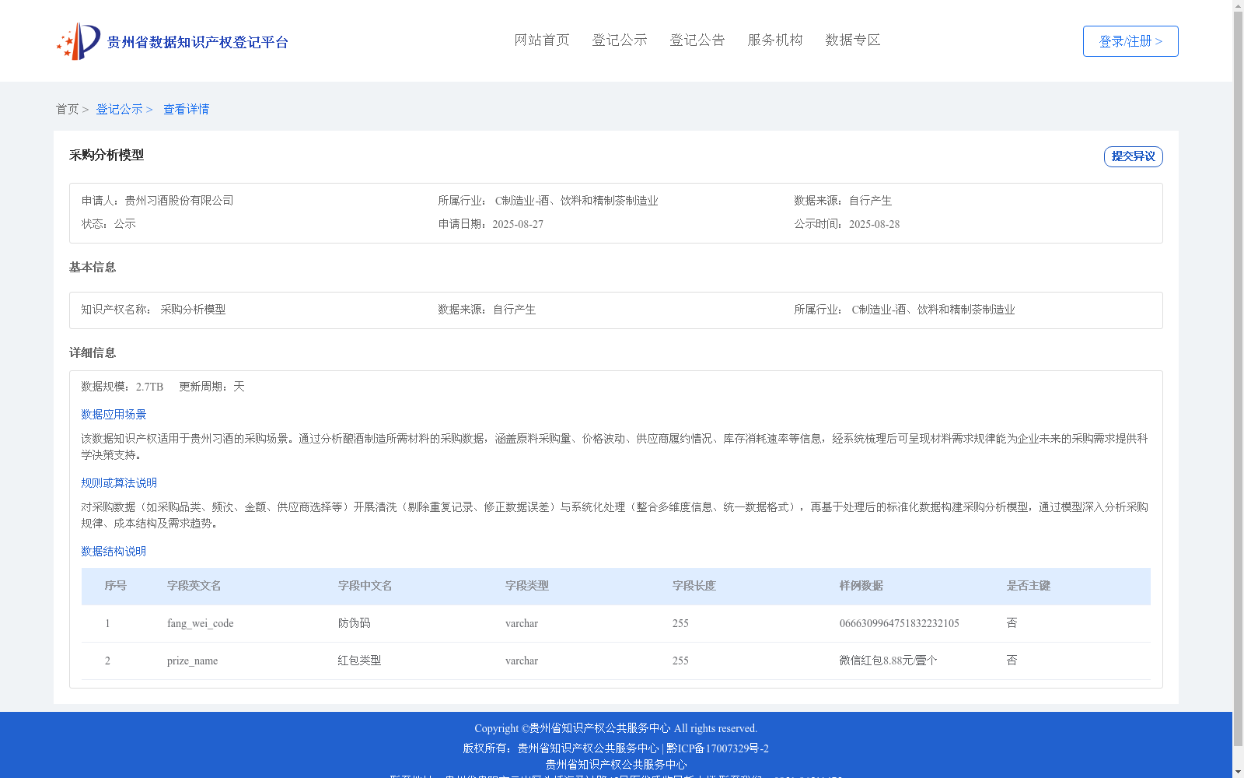Click the 首页 breadcrumb link
The width and height of the screenshot is (1244, 778).
tap(67, 110)
